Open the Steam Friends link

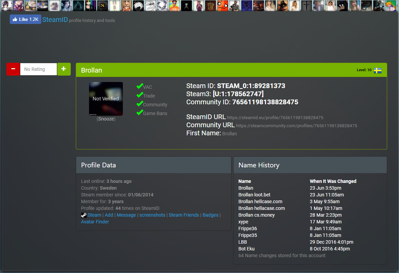click(x=184, y=215)
